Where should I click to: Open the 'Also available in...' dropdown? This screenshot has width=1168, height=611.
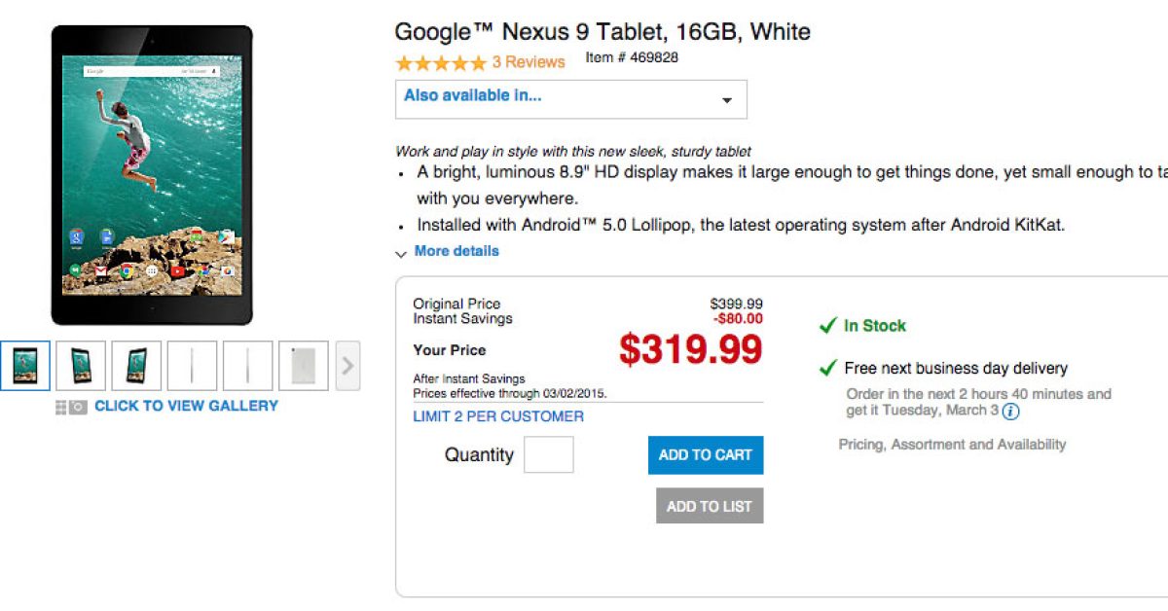570,99
